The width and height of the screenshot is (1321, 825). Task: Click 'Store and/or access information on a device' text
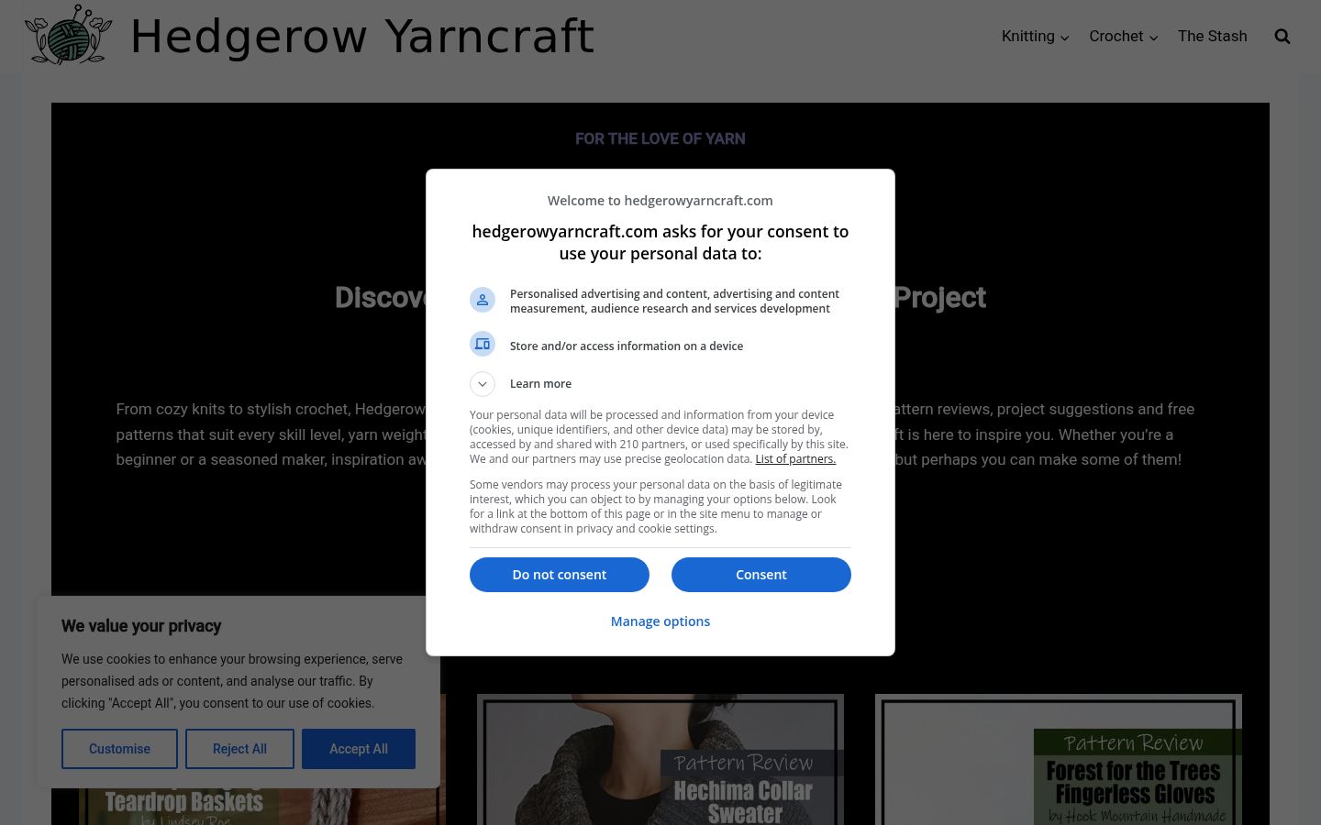tap(627, 346)
